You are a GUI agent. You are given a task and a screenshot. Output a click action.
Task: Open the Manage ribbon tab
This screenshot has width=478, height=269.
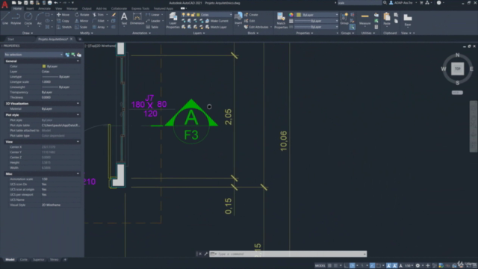[x=72, y=8]
